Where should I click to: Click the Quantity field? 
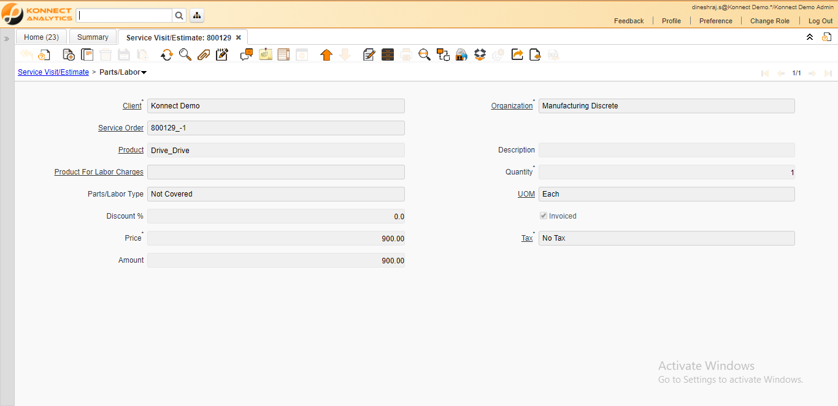667,172
